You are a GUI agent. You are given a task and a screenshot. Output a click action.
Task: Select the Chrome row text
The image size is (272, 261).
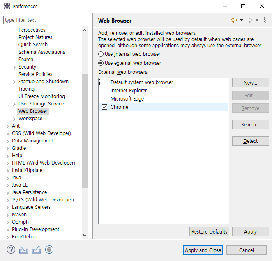coord(119,107)
